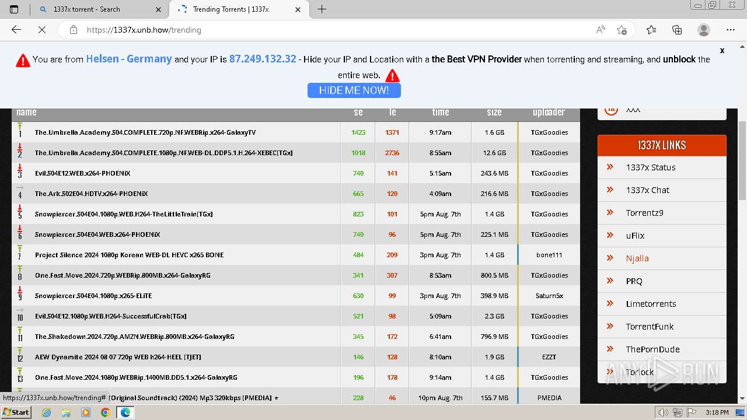Open the Torrentz9 sidebar link
The image size is (747, 420).
coord(644,213)
